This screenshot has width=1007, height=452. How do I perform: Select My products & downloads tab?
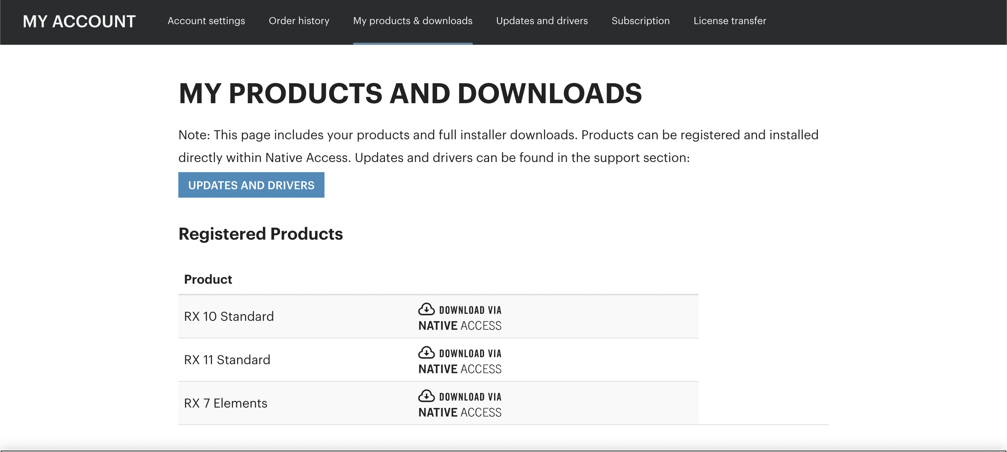[x=413, y=21]
